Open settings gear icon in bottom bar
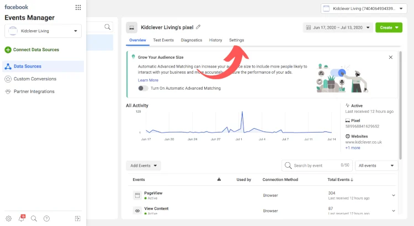The width and height of the screenshot is (414, 226). 8,218
